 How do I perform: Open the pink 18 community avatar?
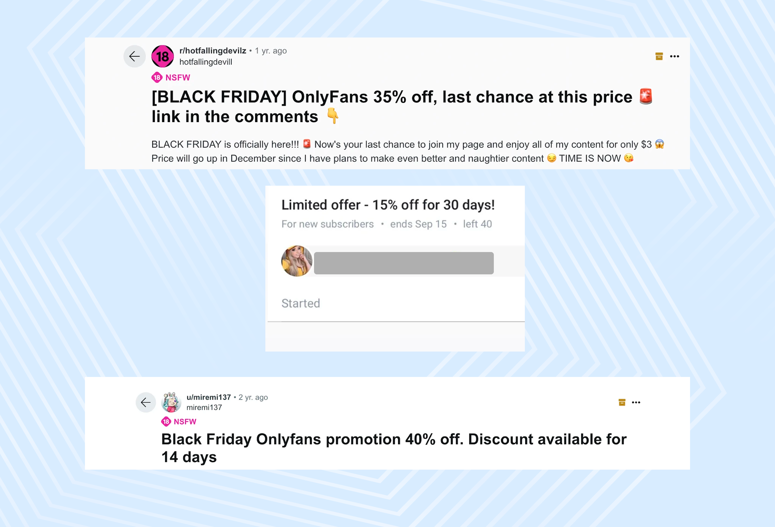pyautogui.click(x=162, y=56)
